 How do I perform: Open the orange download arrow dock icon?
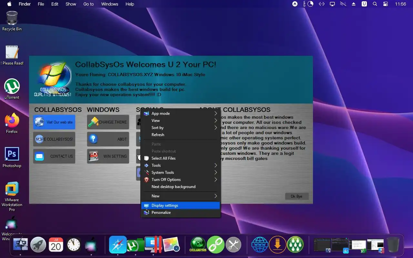(277, 245)
